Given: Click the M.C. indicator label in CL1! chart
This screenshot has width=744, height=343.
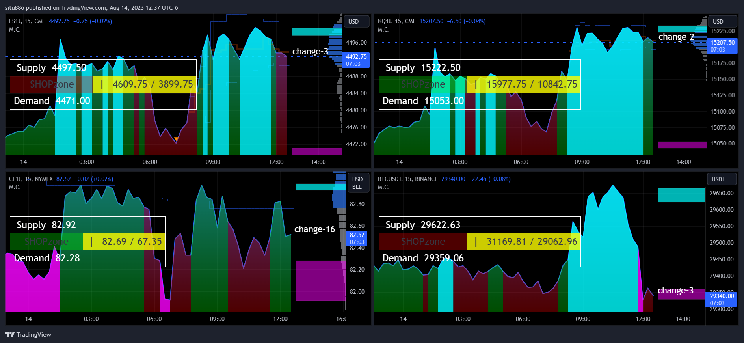Looking at the screenshot, I should (15, 187).
